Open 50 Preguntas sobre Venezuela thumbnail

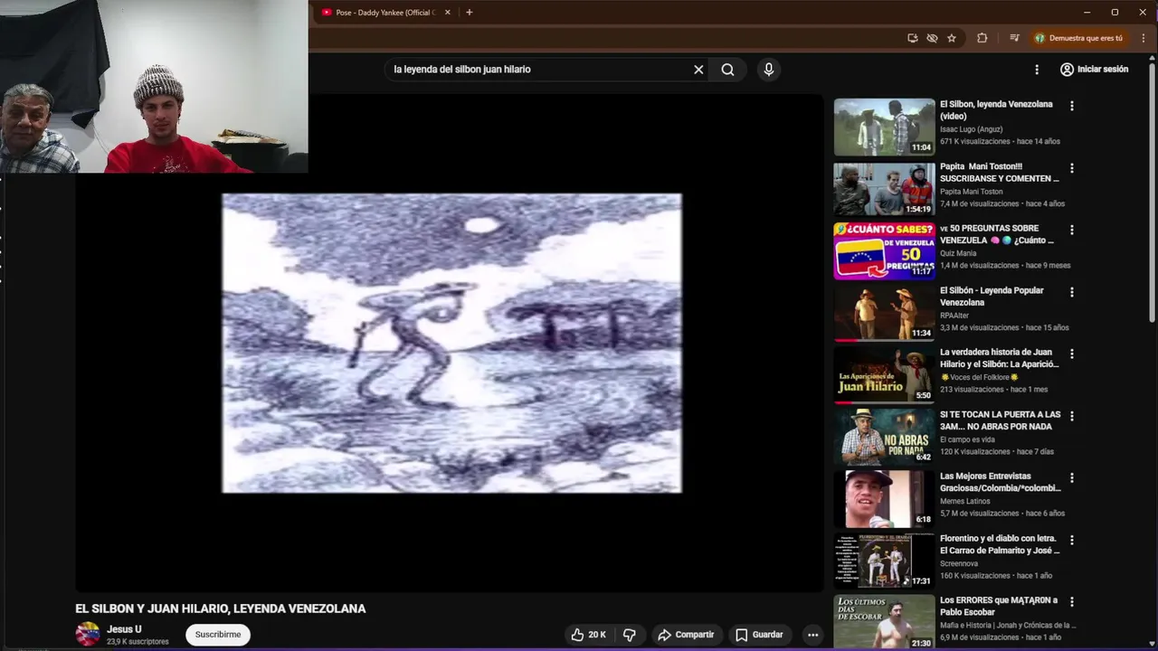(884, 251)
